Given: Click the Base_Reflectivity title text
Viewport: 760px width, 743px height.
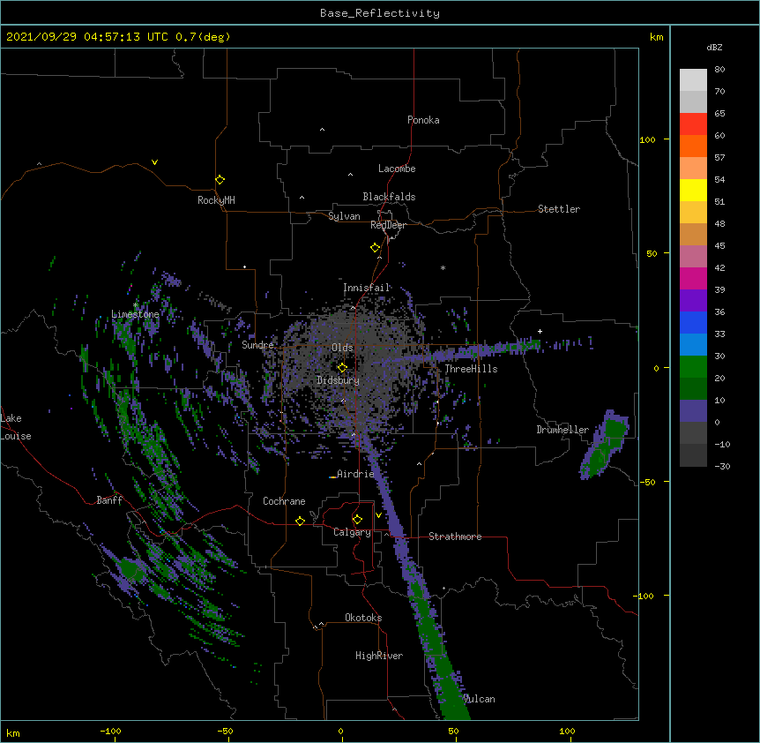Looking at the screenshot, I should [380, 13].
